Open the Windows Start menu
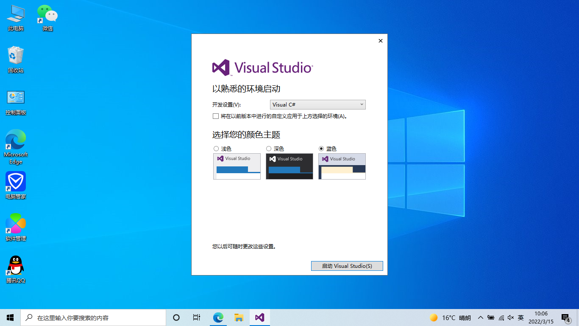Viewport: 579px width, 326px height. (10, 318)
